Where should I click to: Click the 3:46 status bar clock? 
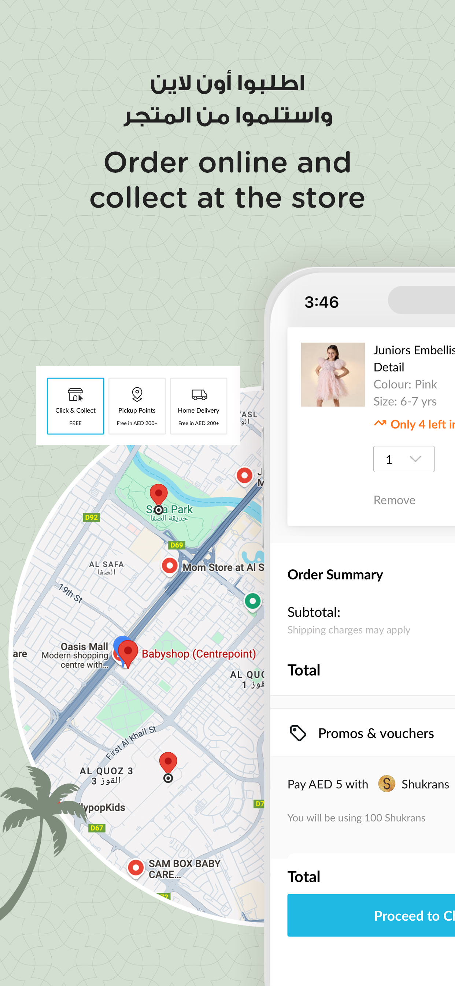coord(322,302)
